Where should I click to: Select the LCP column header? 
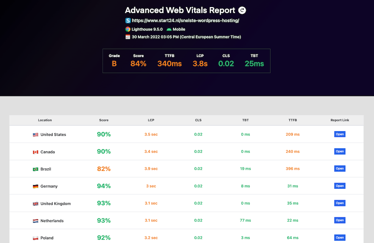[x=151, y=120]
